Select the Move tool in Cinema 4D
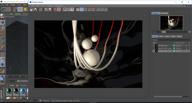Image resolution: width=192 pixels, height=103 pixels. (20, 9)
